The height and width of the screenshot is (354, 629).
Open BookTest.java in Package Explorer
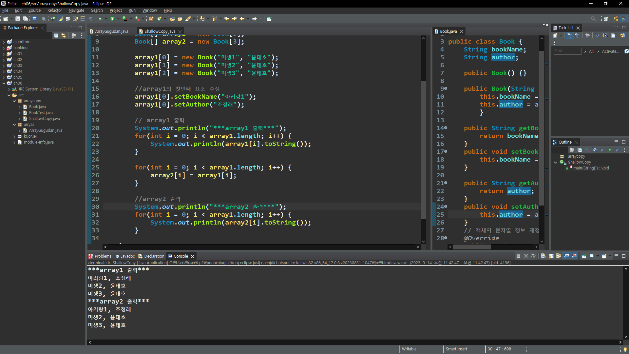(41, 113)
